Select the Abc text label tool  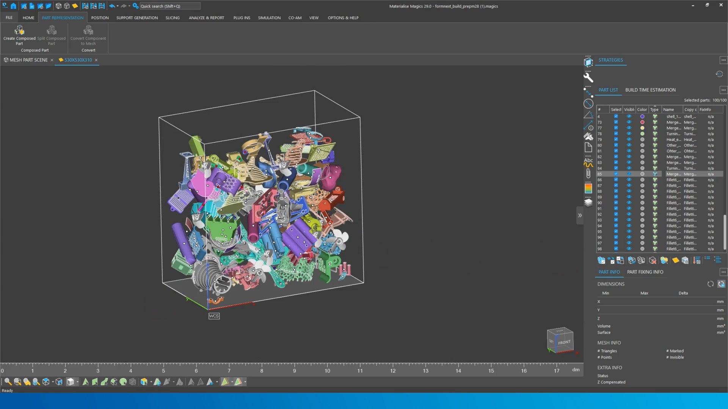tap(588, 162)
